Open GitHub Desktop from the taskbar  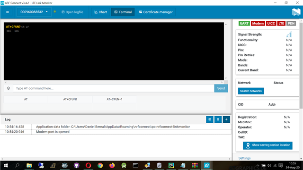coord(77,165)
